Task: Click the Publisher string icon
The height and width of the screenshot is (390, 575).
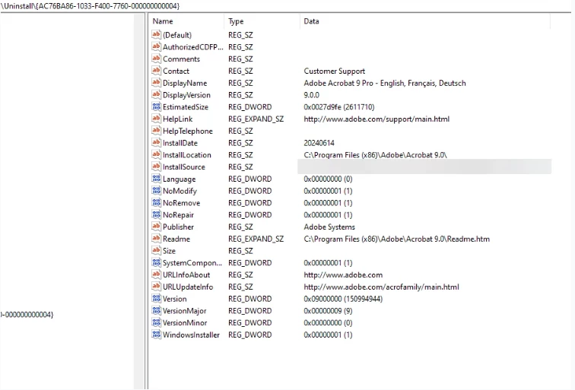Action: click(x=156, y=227)
